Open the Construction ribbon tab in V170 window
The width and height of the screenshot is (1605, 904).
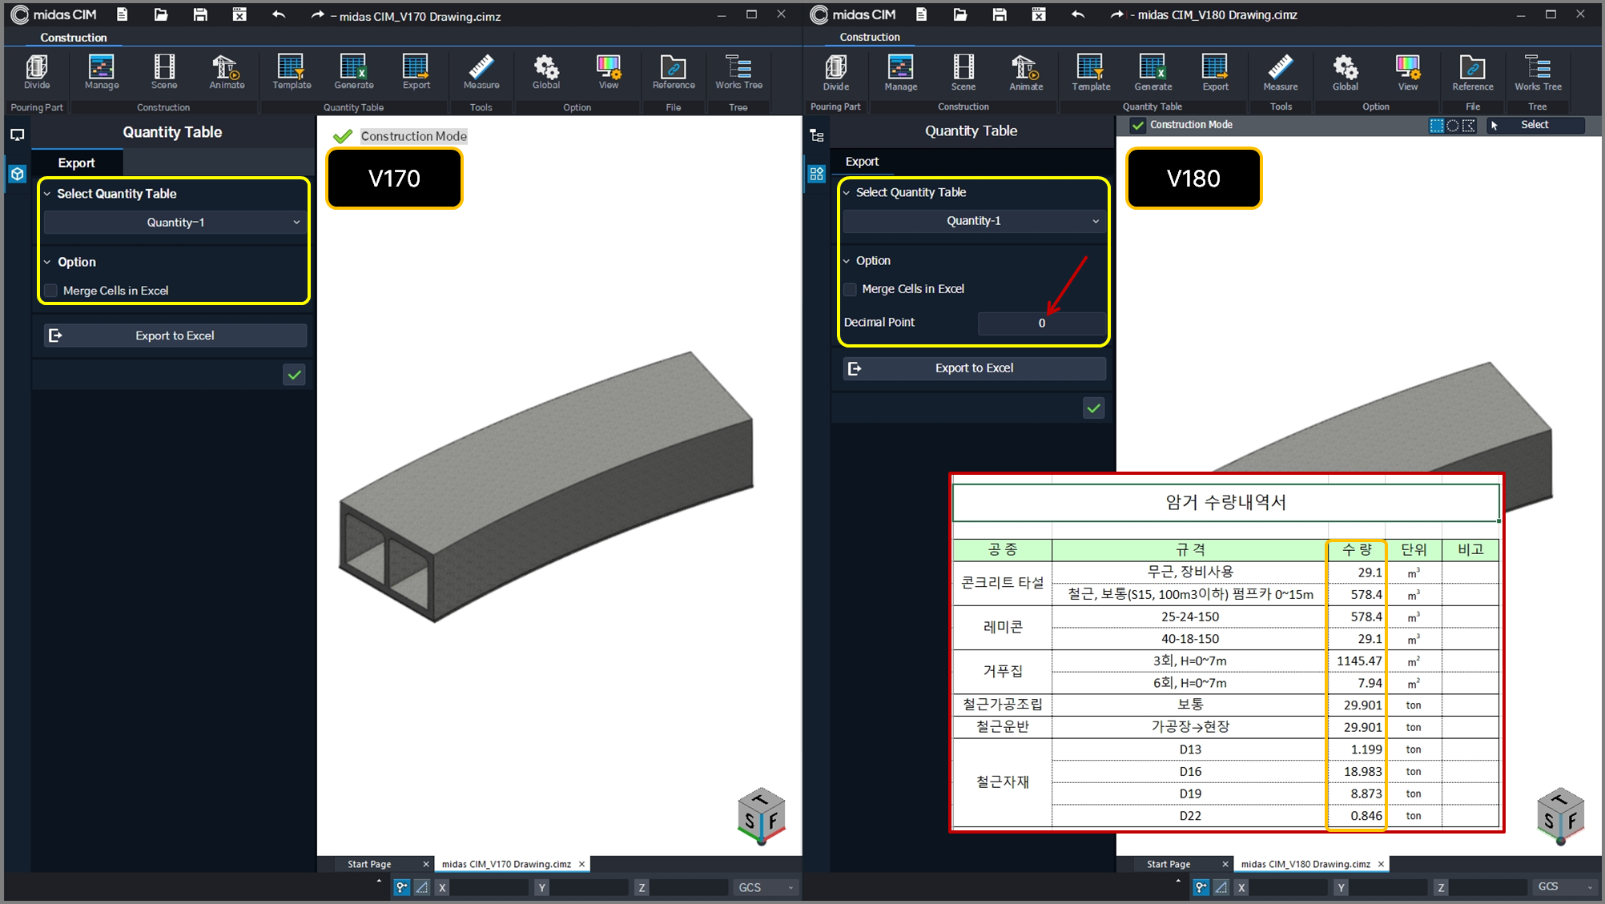(74, 38)
